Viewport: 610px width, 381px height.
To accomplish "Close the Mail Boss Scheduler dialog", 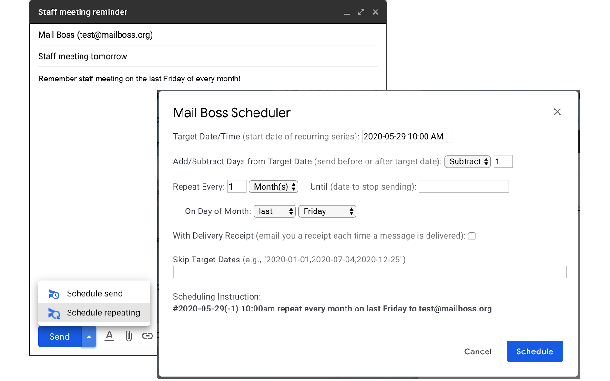I will pyautogui.click(x=557, y=112).
